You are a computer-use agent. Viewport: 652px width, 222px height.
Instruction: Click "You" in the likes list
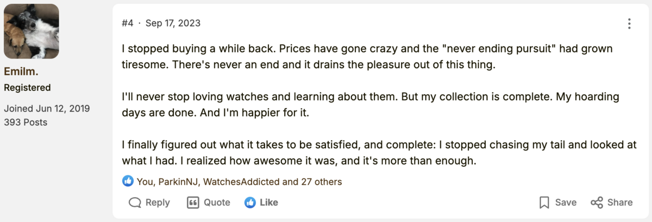[x=145, y=182]
